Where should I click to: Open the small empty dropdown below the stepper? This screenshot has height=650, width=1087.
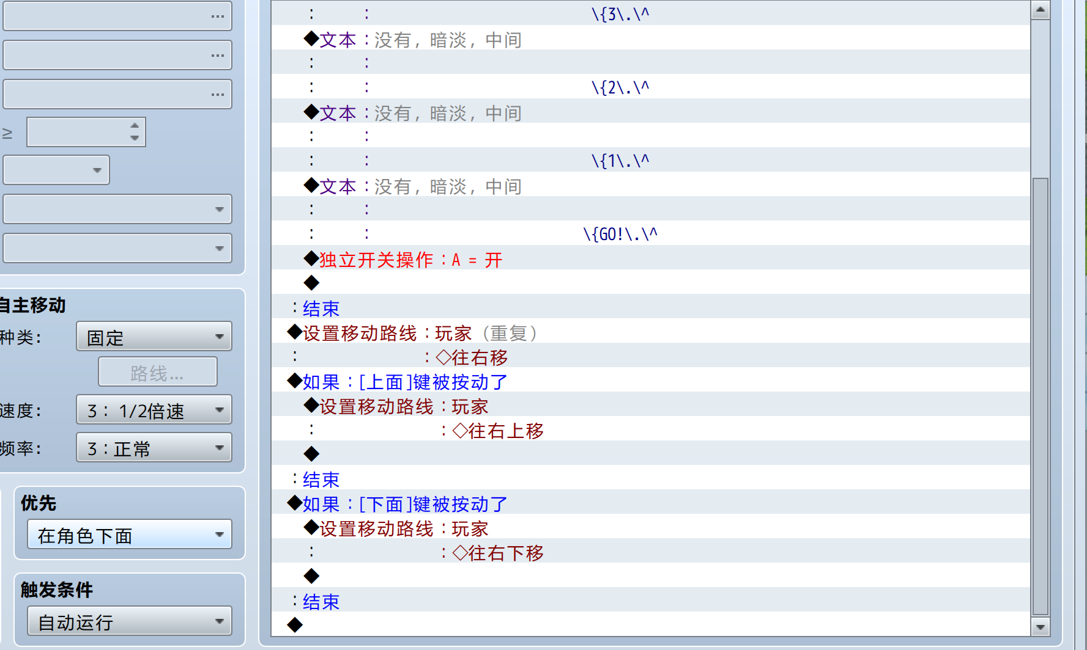coord(56,170)
